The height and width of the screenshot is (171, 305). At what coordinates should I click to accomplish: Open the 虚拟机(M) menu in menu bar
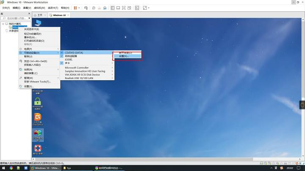pos(39,8)
